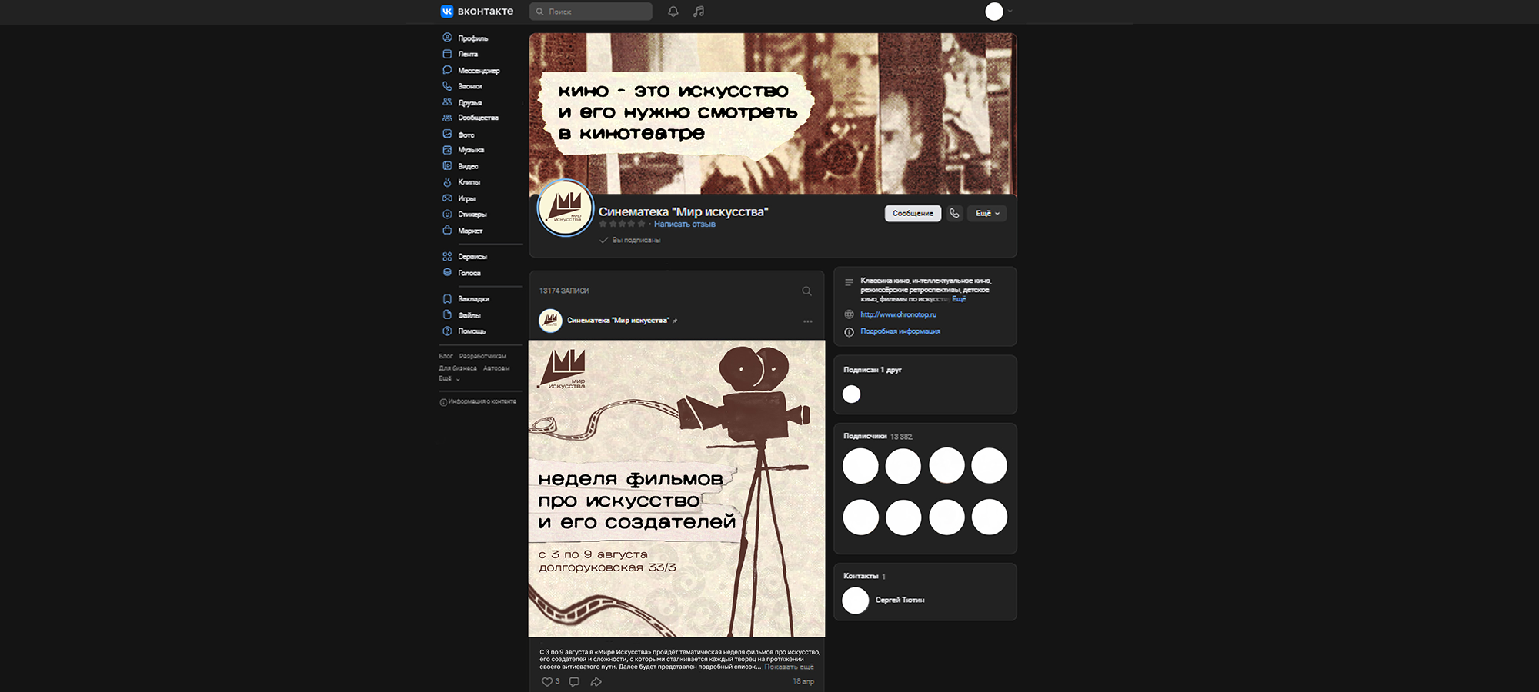Go to Видео section
1539x692 pixels.
click(460, 166)
